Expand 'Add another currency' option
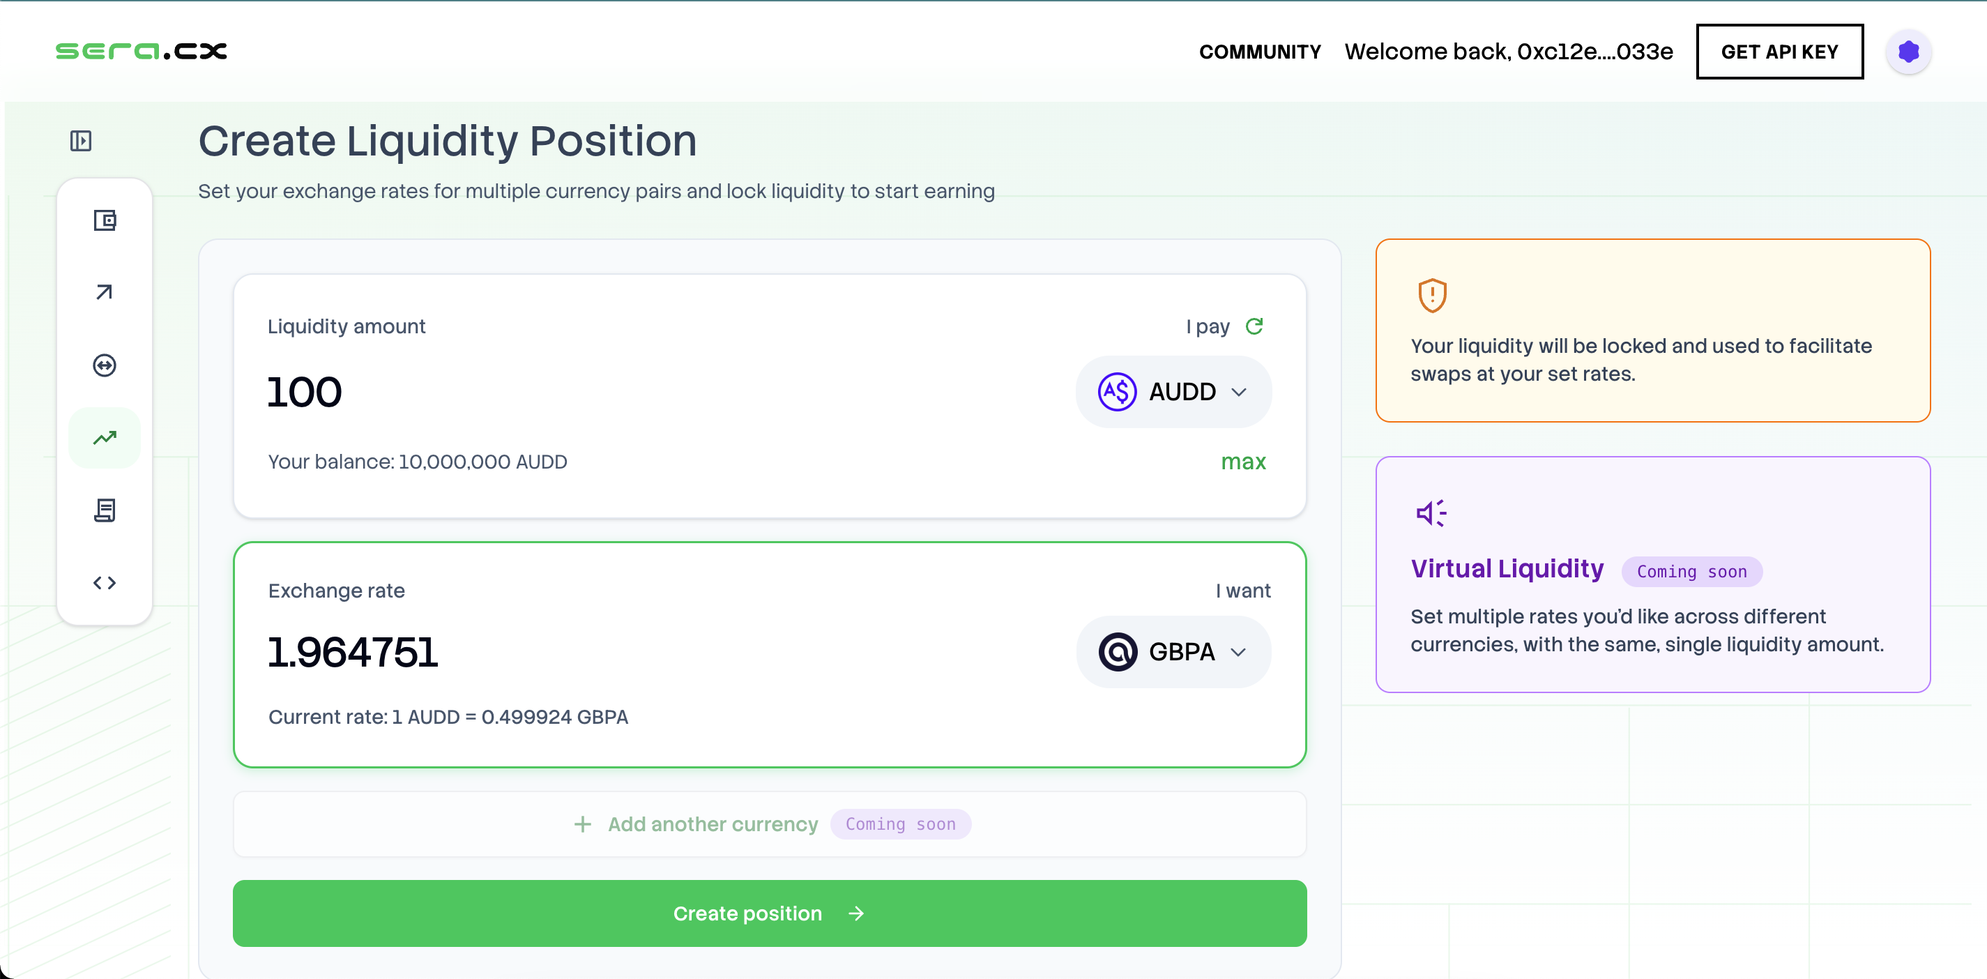1987x979 pixels. 712,824
